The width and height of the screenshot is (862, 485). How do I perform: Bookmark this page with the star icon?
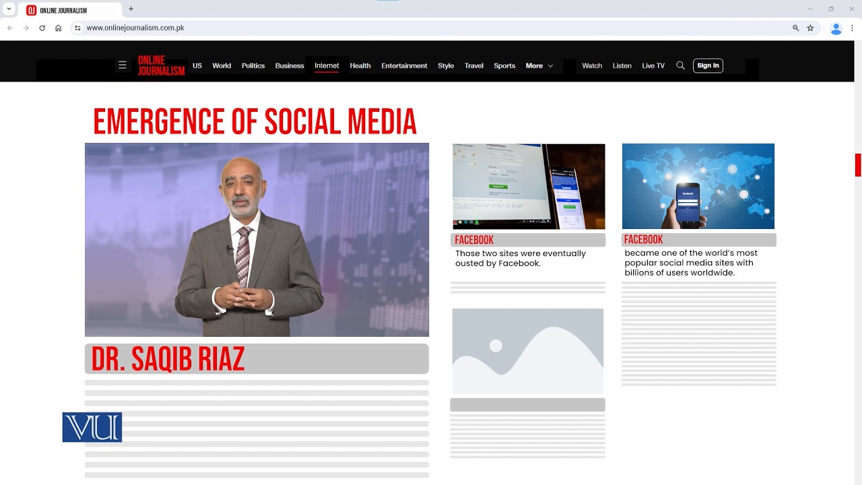pos(810,28)
